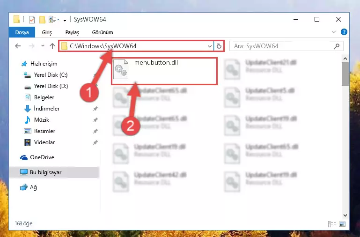Viewport: 360px width, 237px height.
Task: Click the pin icon next to Müzik
Action: click(96, 120)
